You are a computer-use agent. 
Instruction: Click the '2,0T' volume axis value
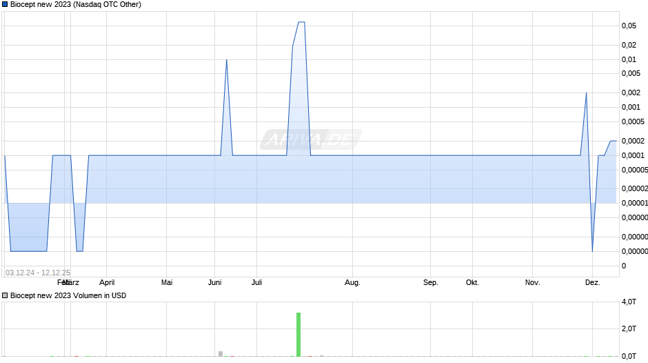point(629,329)
